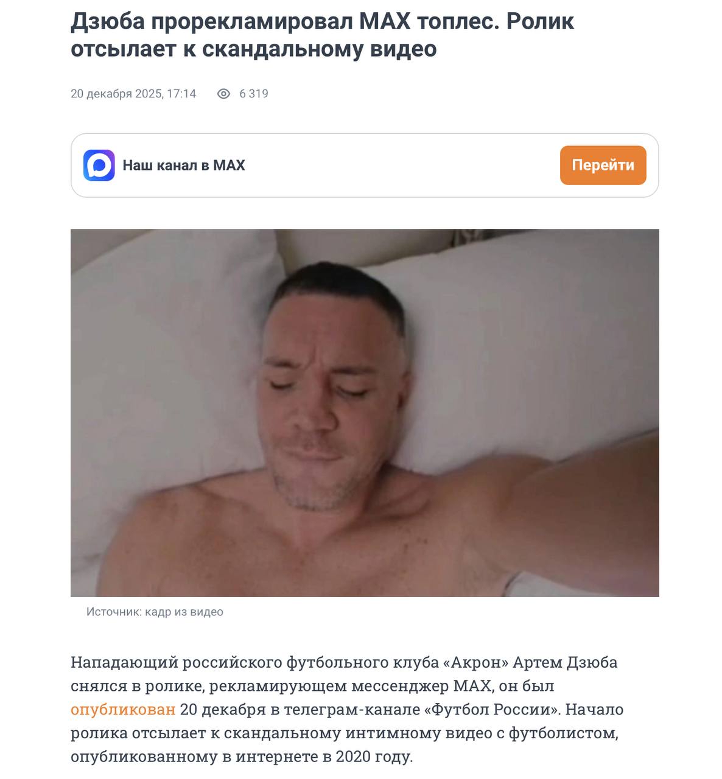Click the 6 319 view count
The image size is (722, 779).
(253, 94)
